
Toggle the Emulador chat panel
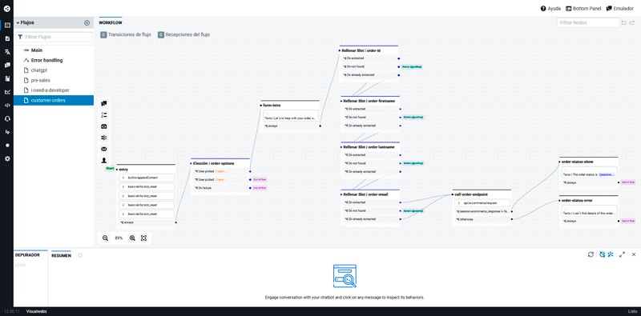(x=619, y=8)
